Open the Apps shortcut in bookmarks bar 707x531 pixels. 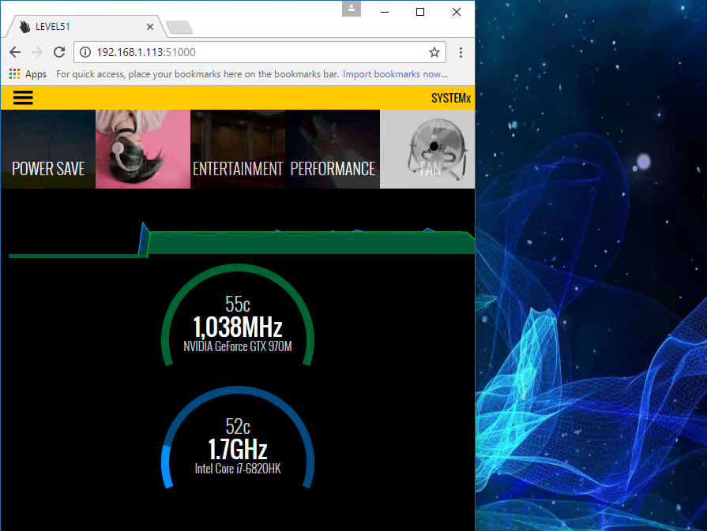tap(28, 74)
